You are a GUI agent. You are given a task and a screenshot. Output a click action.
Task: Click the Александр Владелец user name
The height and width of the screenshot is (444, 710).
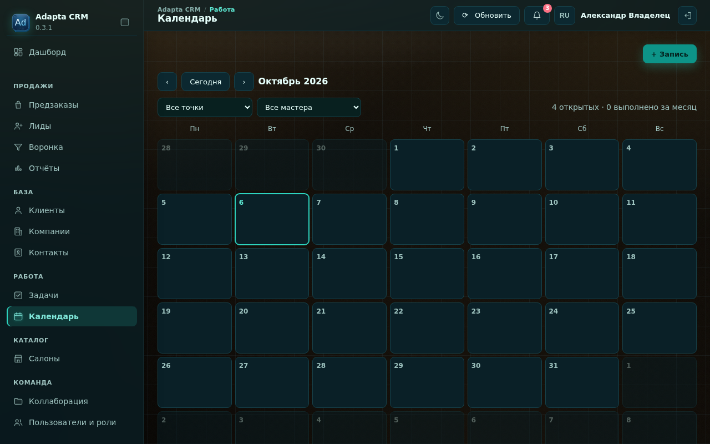pyautogui.click(x=625, y=16)
